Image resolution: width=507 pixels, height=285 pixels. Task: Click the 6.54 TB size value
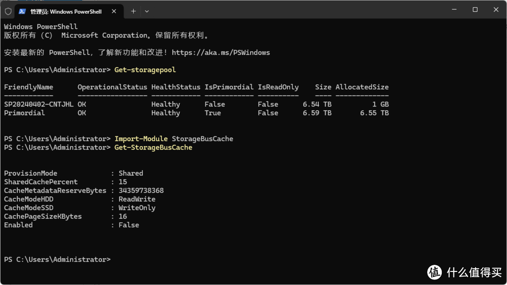pyautogui.click(x=317, y=104)
